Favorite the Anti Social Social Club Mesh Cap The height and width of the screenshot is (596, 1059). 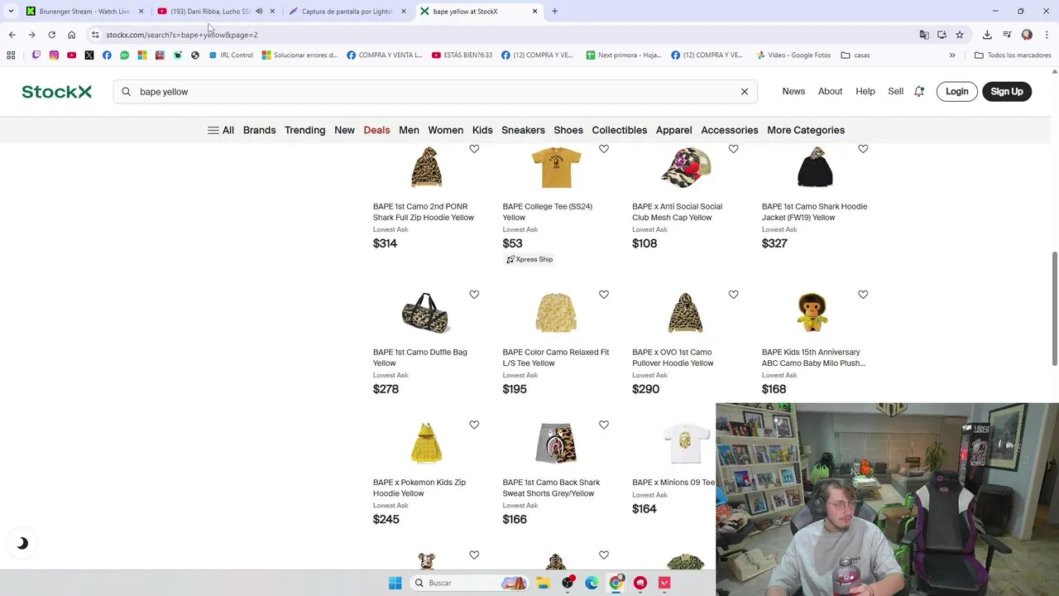(733, 149)
